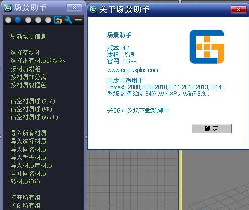Choose 选择空物体 command
The height and width of the screenshot is (210, 249).
click(25, 52)
